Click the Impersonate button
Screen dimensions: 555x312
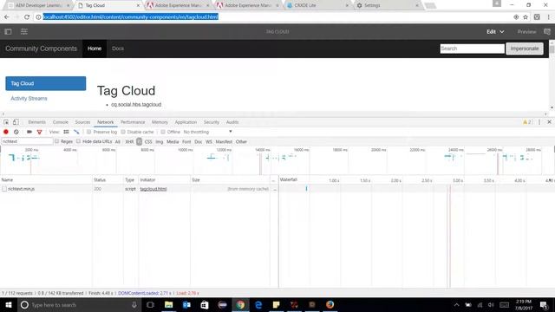click(525, 49)
